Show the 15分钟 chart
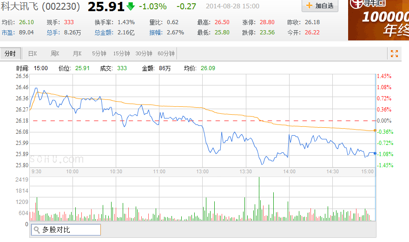409x242 pixels. (x=122, y=53)
